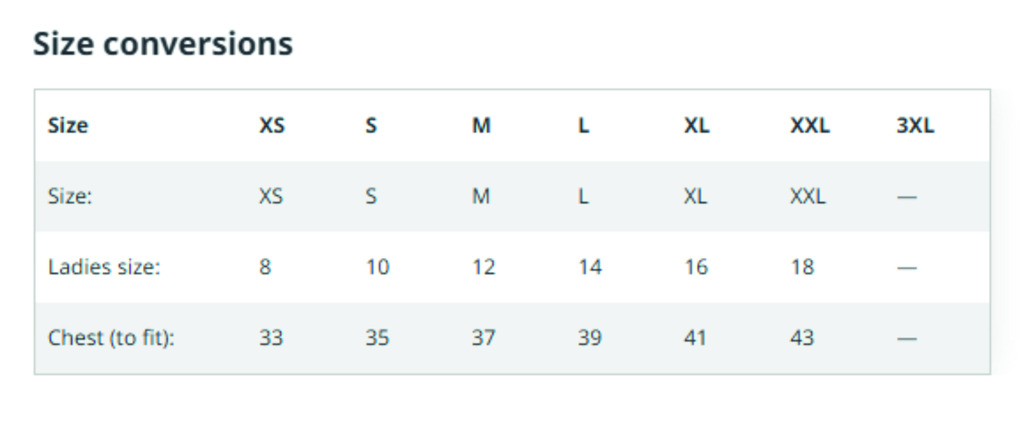
Task: Select ladies size 12 cell
Action: tap(483, 267)
